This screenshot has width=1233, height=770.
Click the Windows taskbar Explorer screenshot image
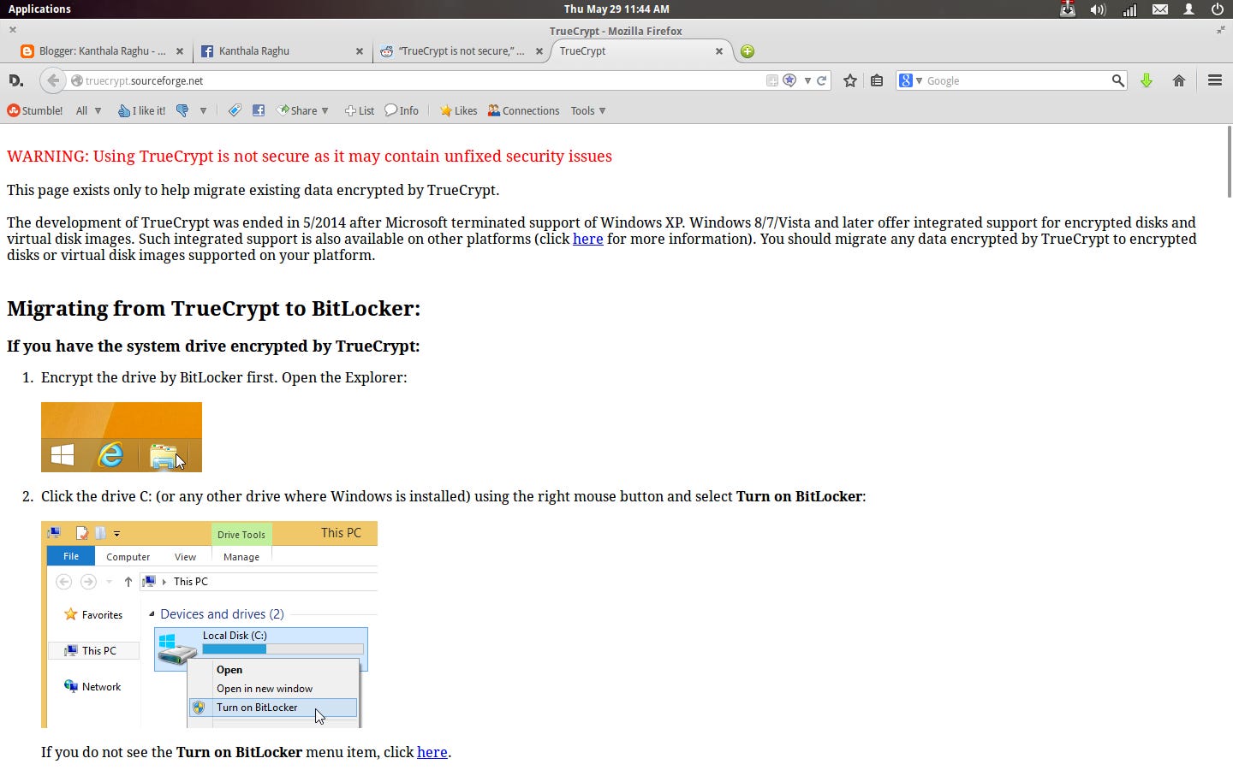pos(122,437)
